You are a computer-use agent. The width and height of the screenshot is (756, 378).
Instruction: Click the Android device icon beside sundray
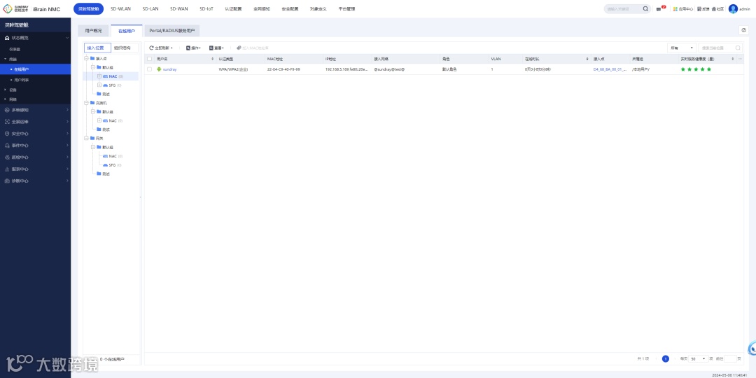coord(159,69)
